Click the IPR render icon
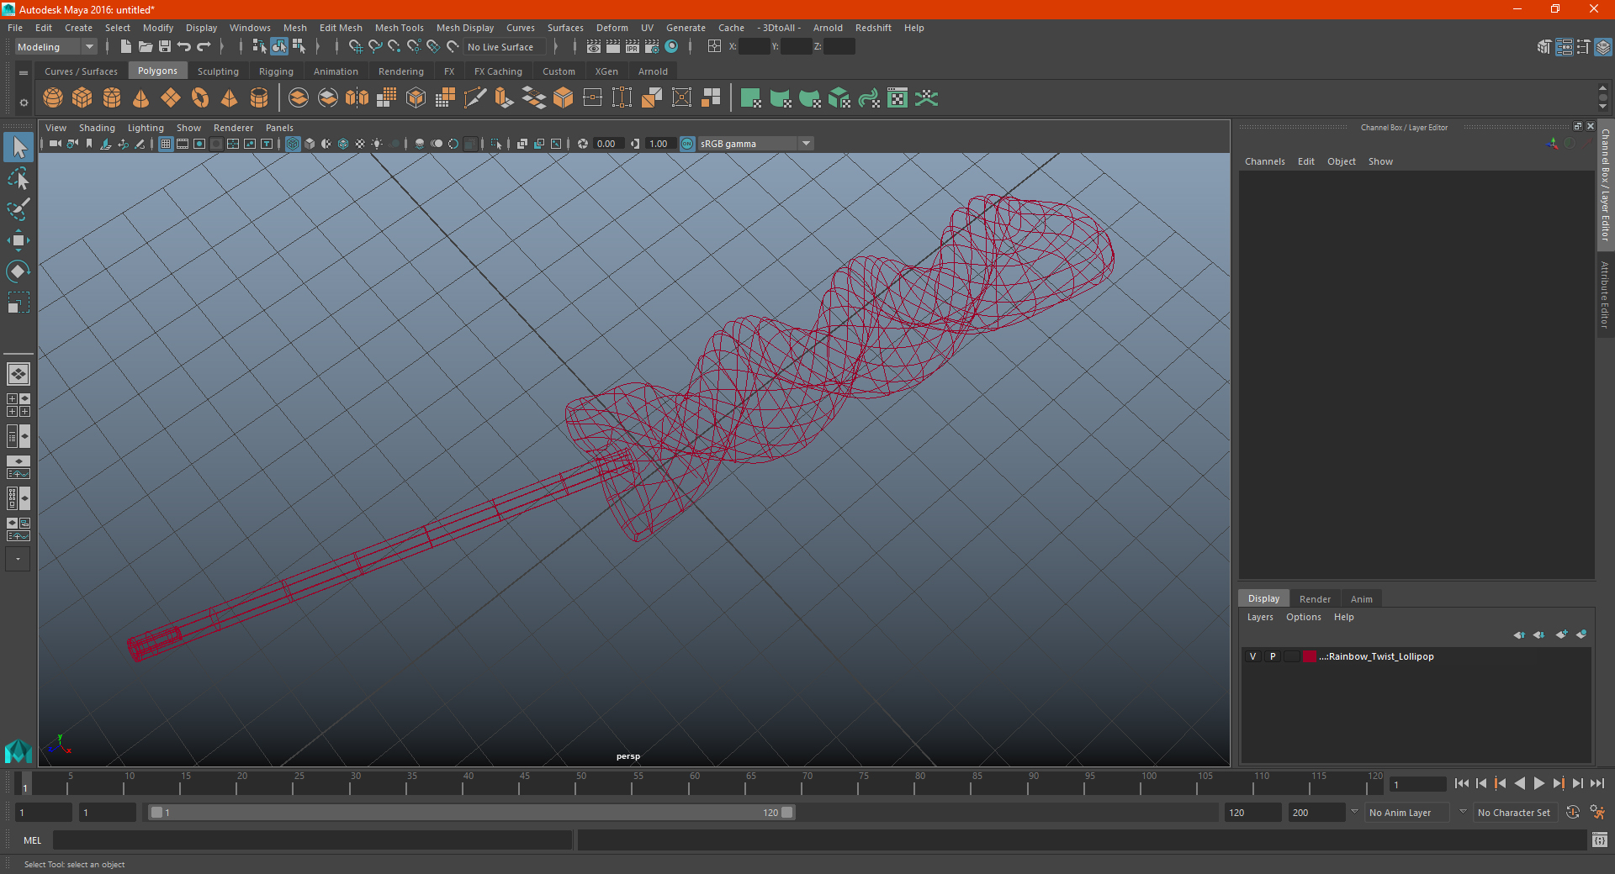Image resolution: width=1615 pixels, height=874 pixels. [633, 47]
